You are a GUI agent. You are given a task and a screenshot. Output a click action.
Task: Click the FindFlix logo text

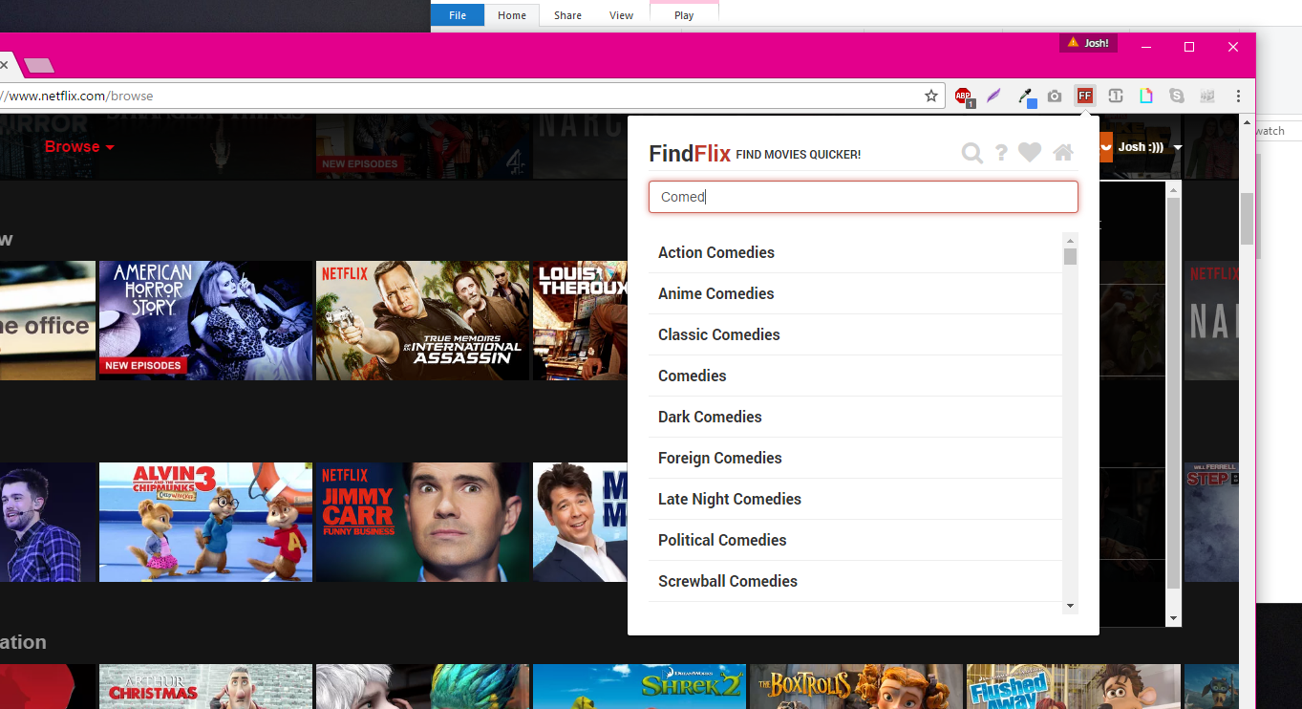(x=690, y=153)
